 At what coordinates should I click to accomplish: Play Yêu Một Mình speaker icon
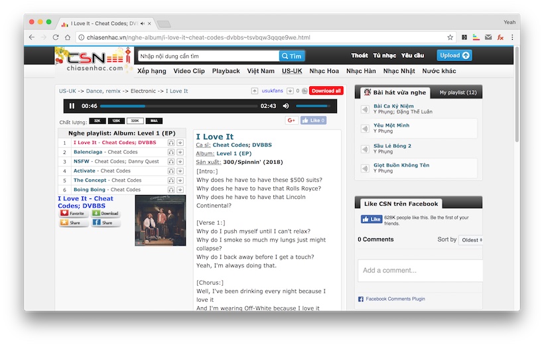[365, 129]
